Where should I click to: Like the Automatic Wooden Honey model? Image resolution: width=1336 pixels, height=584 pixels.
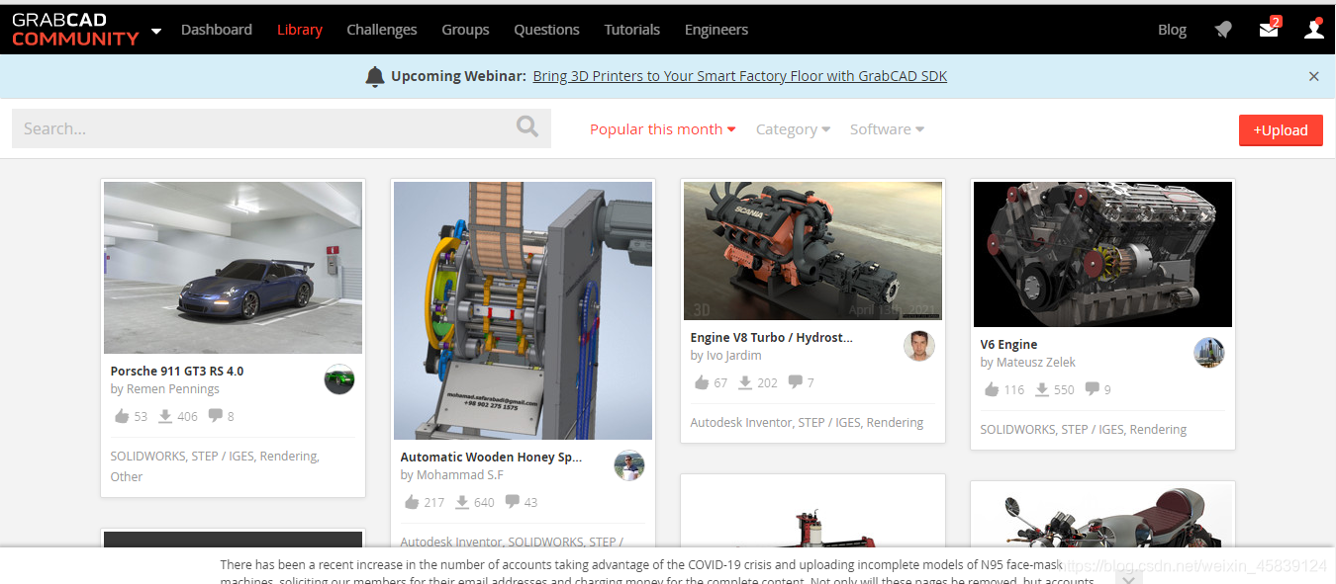pos(412,502)
